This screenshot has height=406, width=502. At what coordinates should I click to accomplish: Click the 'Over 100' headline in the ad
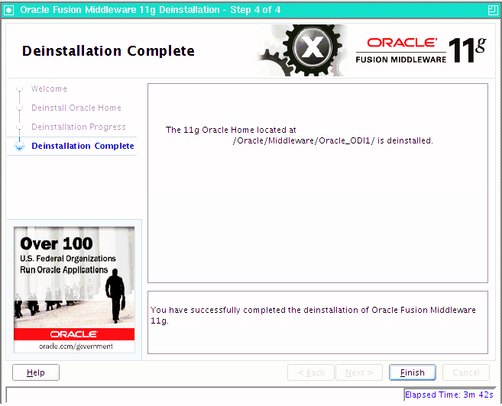[x=57, y=243]
